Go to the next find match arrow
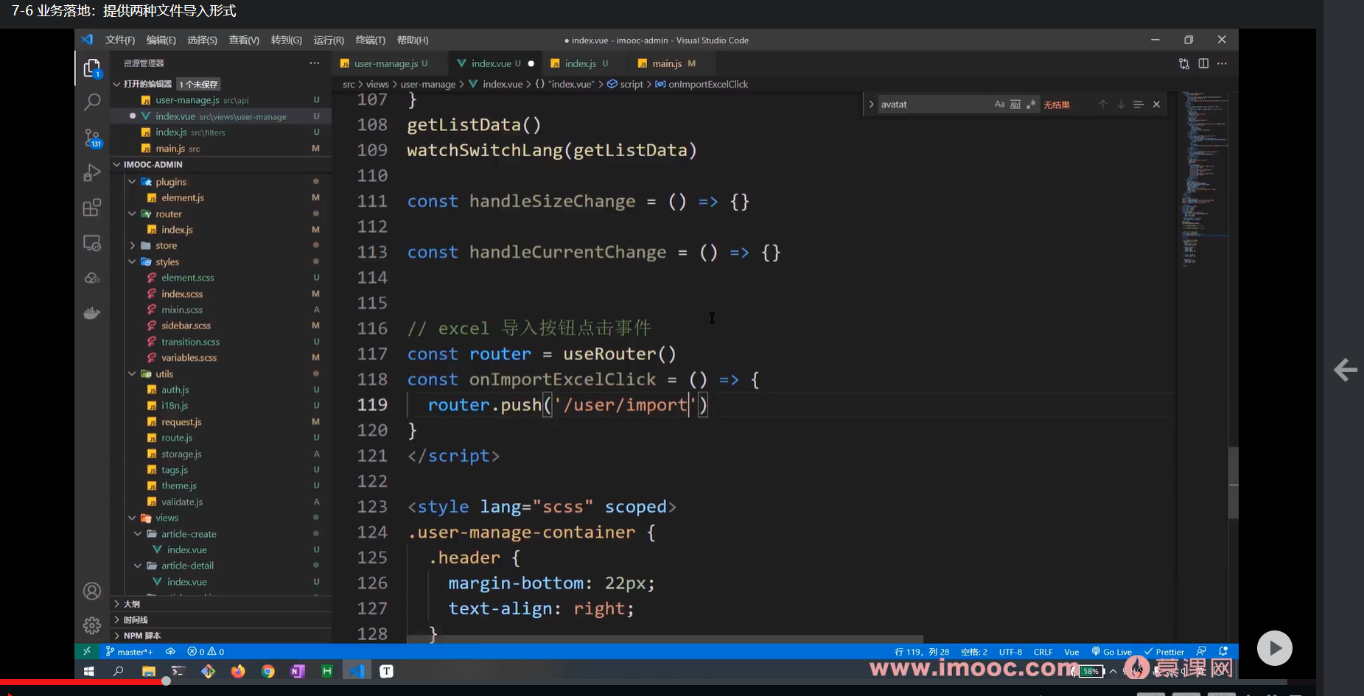Screen dimensions: 1364x696 pyautogui.click(x=1121, y=105)
